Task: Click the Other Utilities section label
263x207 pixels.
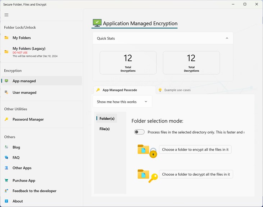Action: coord(15,109)
